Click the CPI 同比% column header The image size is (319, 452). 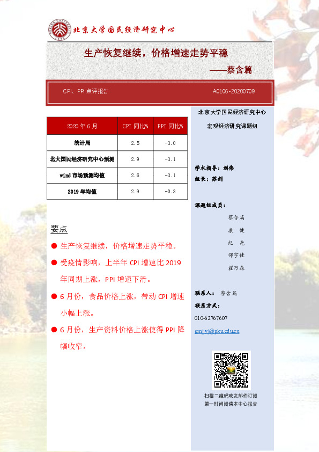pos(135,126)
